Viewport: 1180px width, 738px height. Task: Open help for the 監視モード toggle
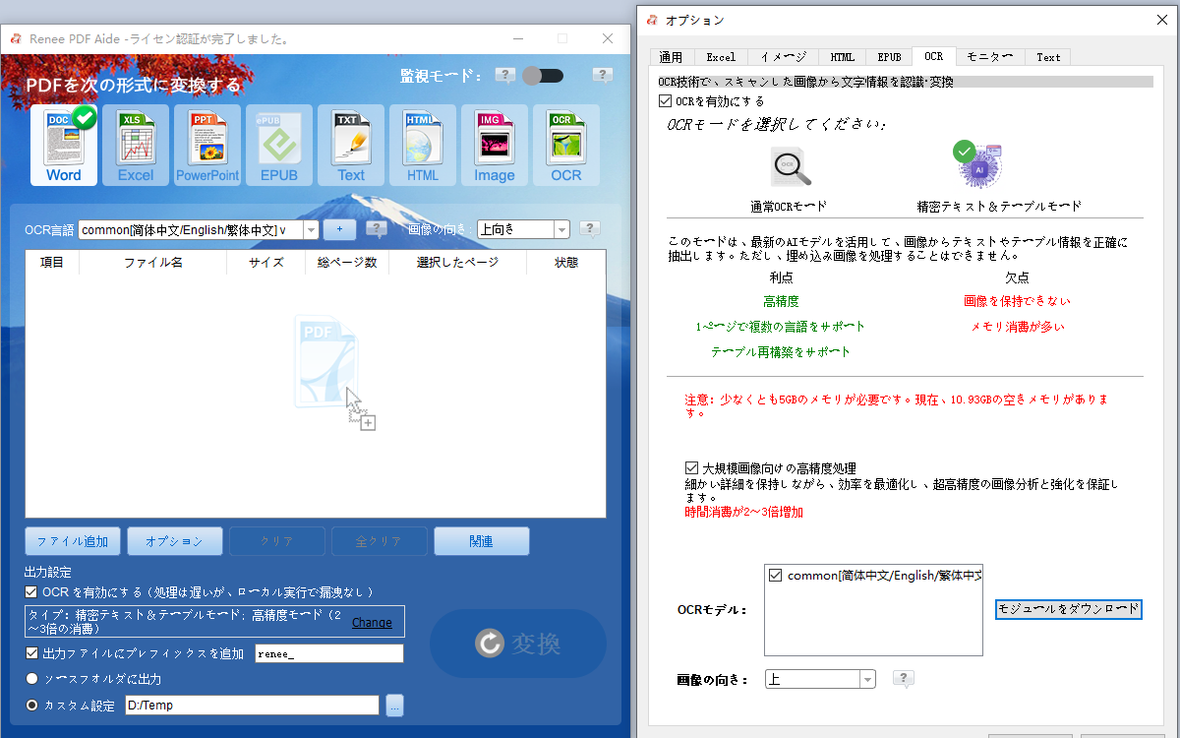(505, 76)
